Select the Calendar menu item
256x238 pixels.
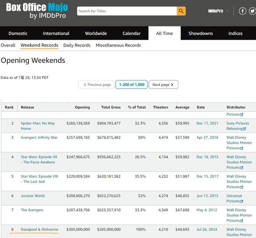(x=131, y=33)
